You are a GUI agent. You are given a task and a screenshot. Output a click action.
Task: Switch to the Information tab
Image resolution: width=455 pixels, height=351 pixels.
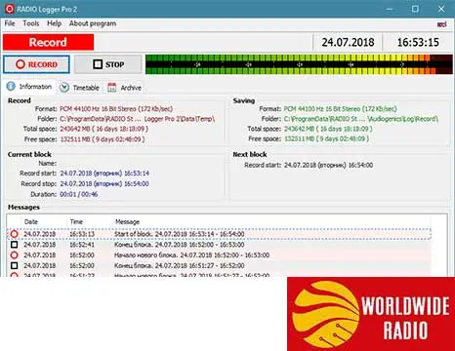tap(29, 87)
